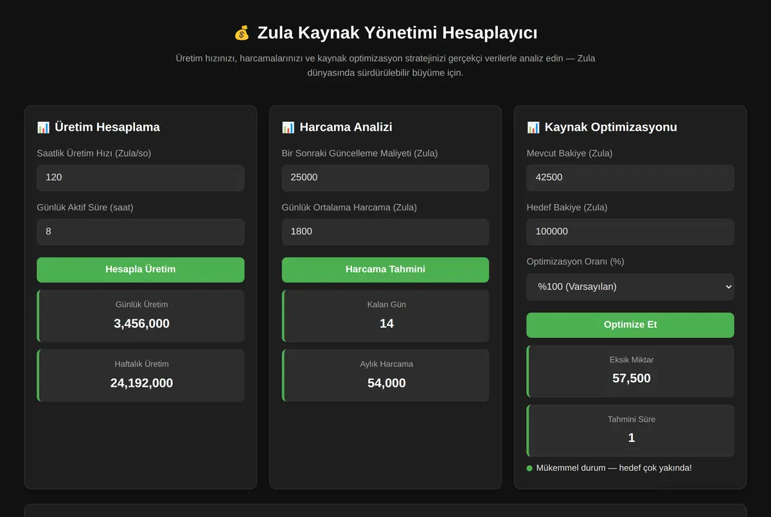Click the Tahmini Süre caption
This screenshot has height=517, width=771.
point(632,420)
